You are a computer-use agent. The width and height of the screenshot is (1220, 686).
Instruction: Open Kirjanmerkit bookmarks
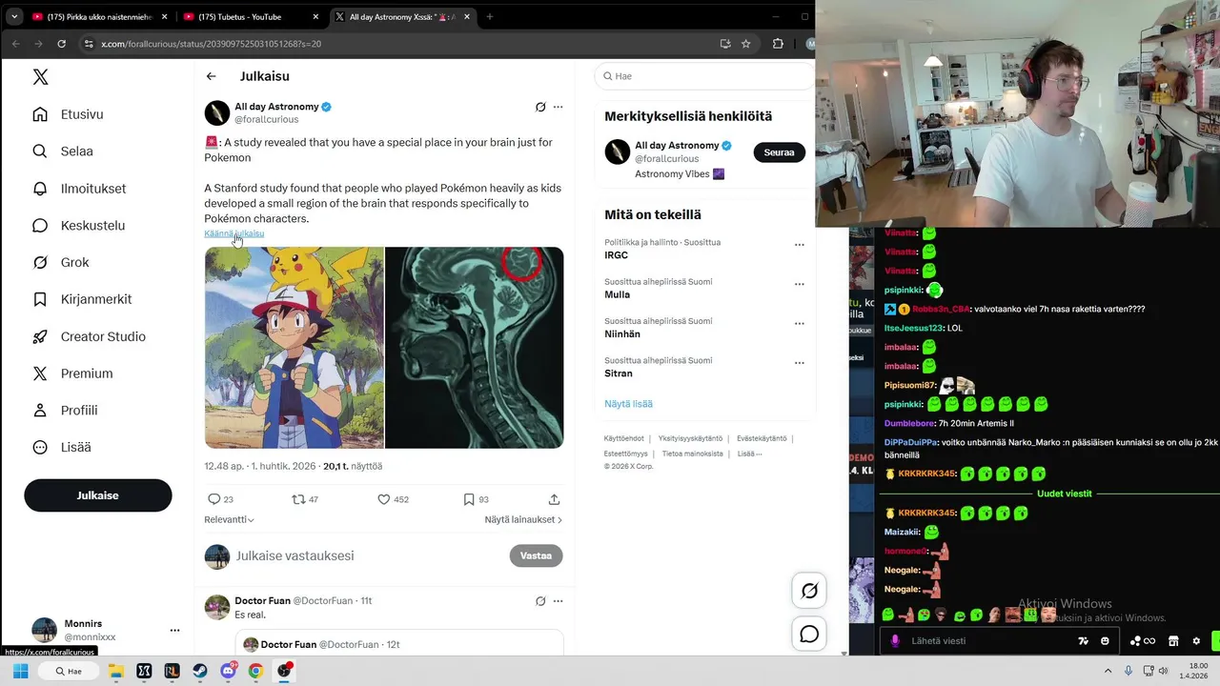coord(82,299)
